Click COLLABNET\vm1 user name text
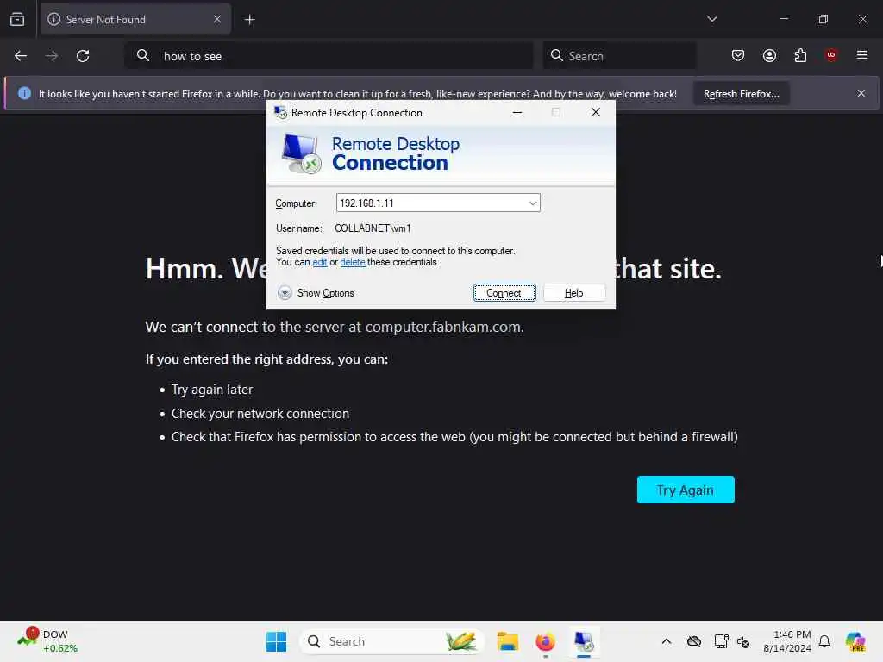Screen dimensions: 883x662 tap(373, 228)
